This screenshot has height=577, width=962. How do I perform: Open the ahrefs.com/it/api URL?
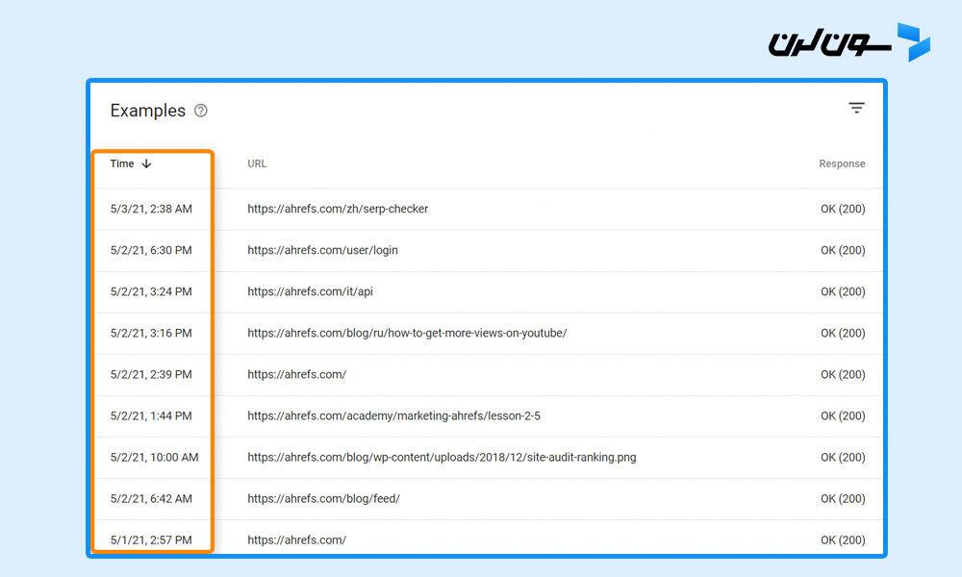310,291
